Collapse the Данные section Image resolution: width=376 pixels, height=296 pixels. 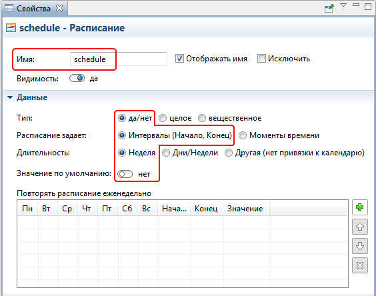point(10,97)
